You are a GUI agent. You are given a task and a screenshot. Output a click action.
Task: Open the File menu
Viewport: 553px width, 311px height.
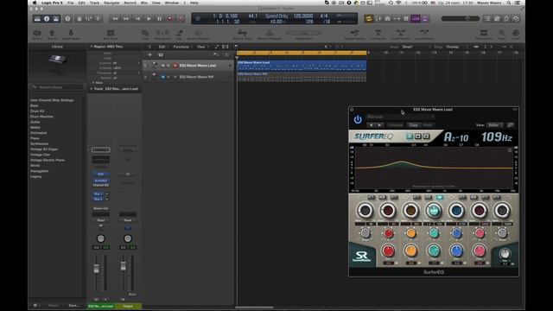click(x=71, y=3)
